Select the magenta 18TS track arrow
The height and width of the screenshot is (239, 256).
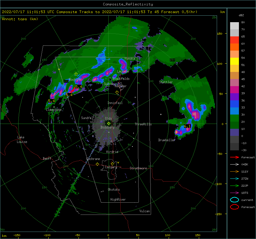[234, 193]
